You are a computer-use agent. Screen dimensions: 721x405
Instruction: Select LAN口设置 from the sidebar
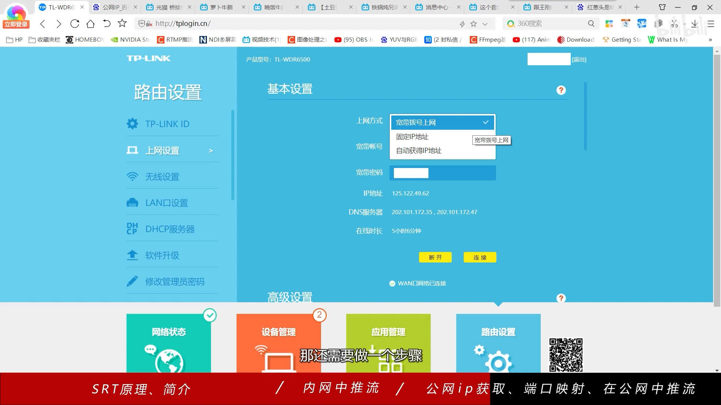(166, 202)
